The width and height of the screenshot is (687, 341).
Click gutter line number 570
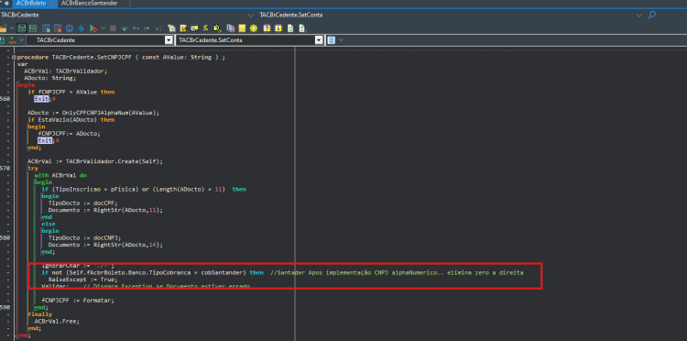(5, 168)
